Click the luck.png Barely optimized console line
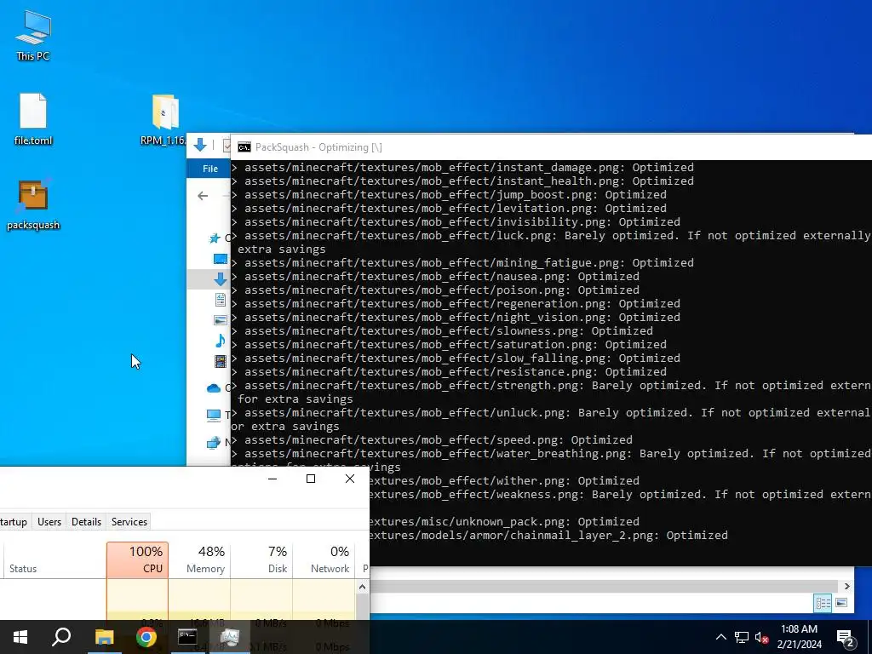The width and height of the screenshot is (872, 654). pyautogui.click(x=551, y=242)
